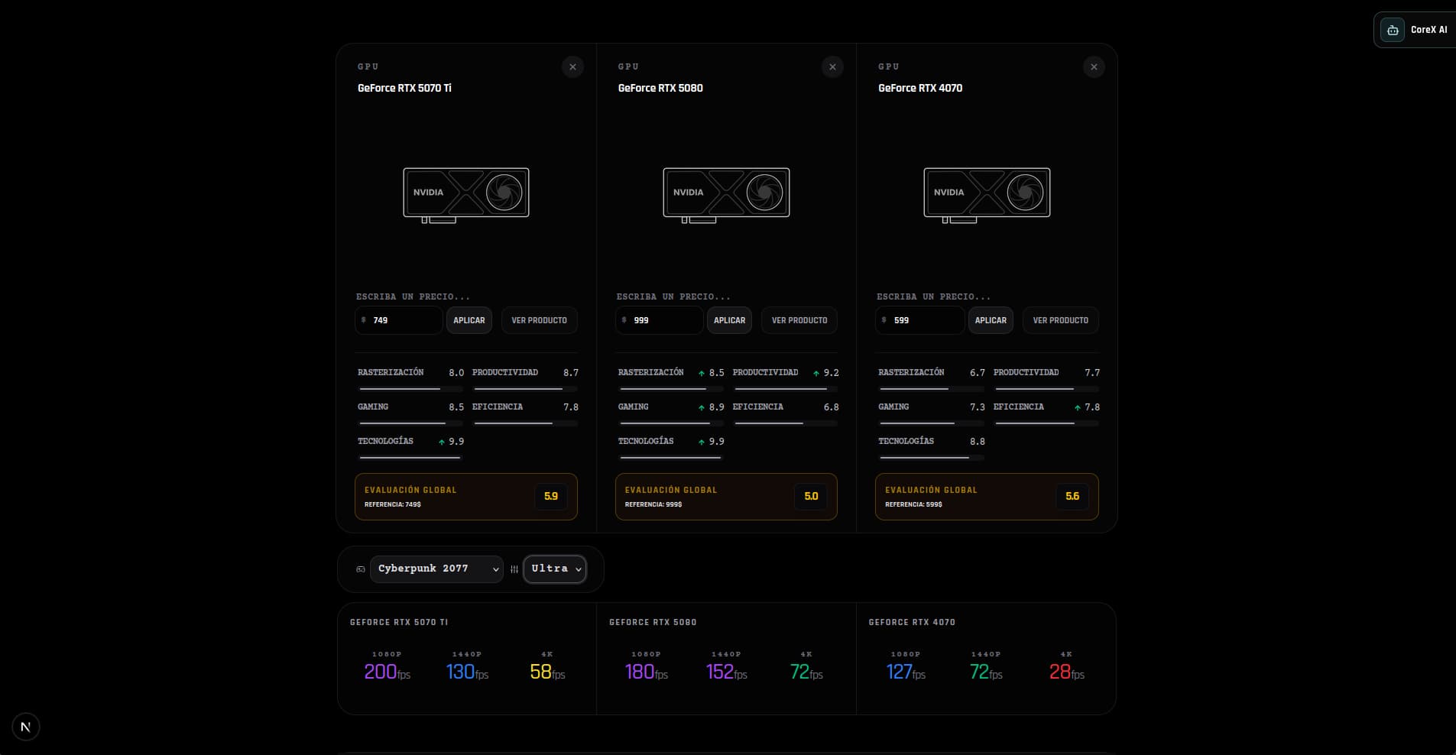The width and height of the screenshot is (1456, 755).
Task: Click the green arrow beside RTX 4070 Eficiencia
Action: [x=1078, y=407]
